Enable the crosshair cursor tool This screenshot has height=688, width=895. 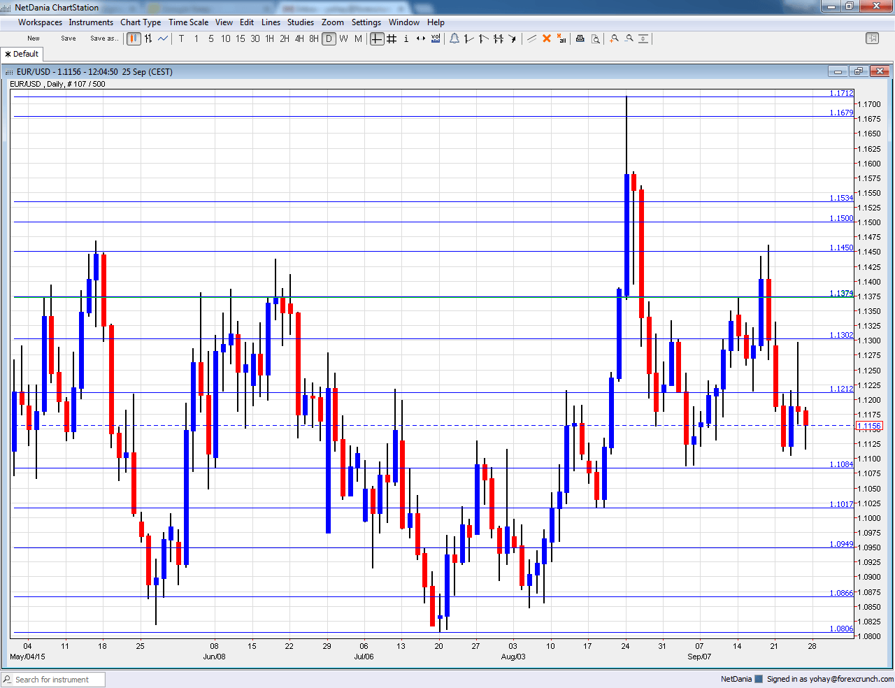pos(377,38)
